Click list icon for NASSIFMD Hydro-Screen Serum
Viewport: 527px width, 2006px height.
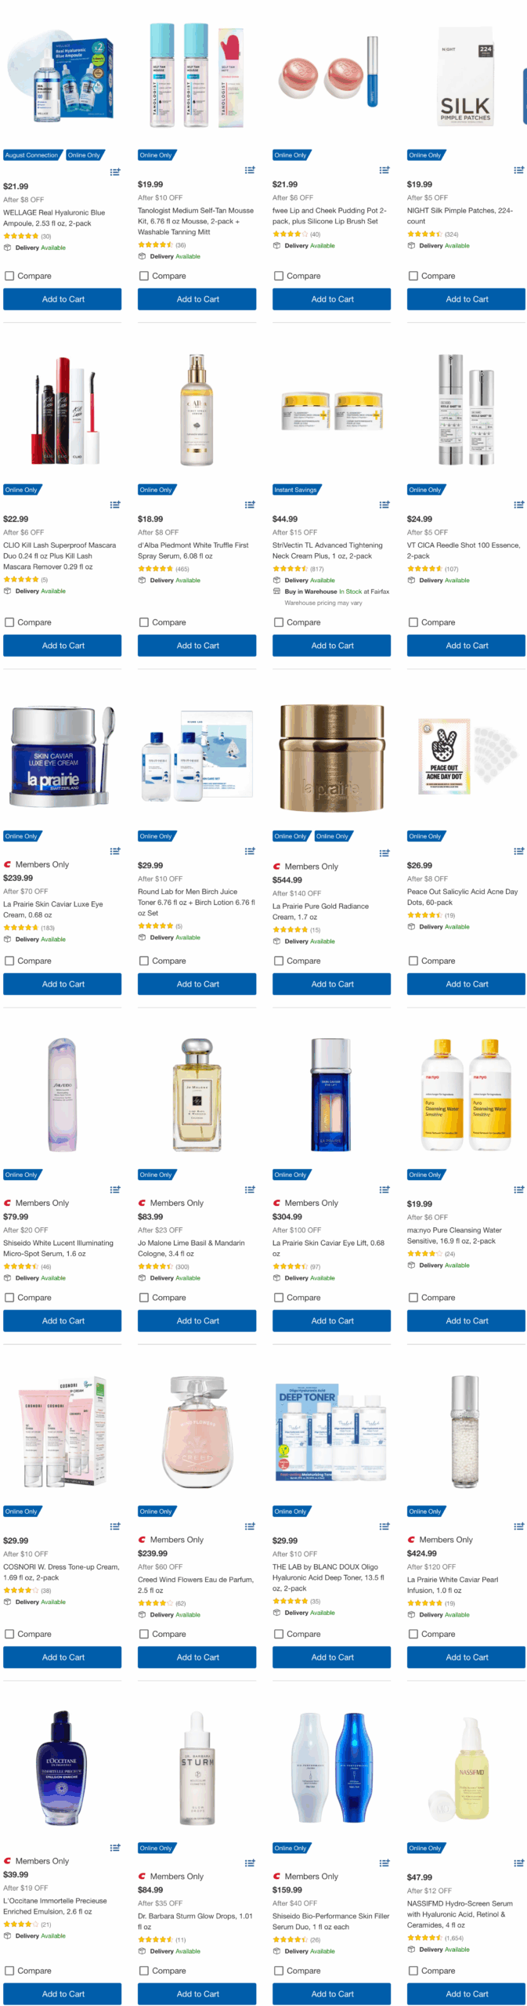518,1863
